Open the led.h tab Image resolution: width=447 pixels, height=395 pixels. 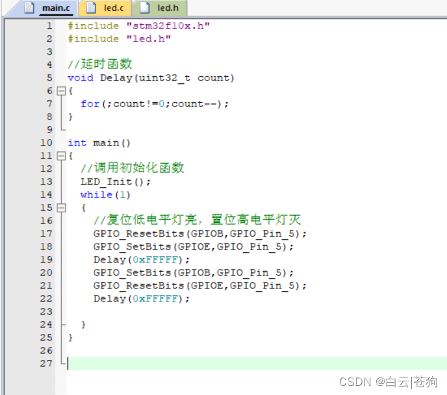click(160, 8)
